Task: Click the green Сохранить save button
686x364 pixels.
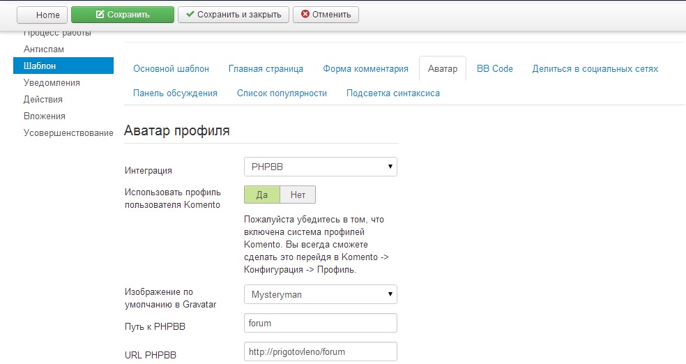Action: (122, 14)
